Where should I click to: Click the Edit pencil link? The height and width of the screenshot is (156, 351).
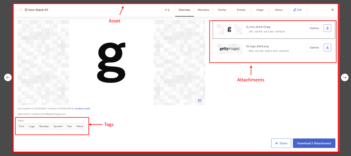point(297,10)
